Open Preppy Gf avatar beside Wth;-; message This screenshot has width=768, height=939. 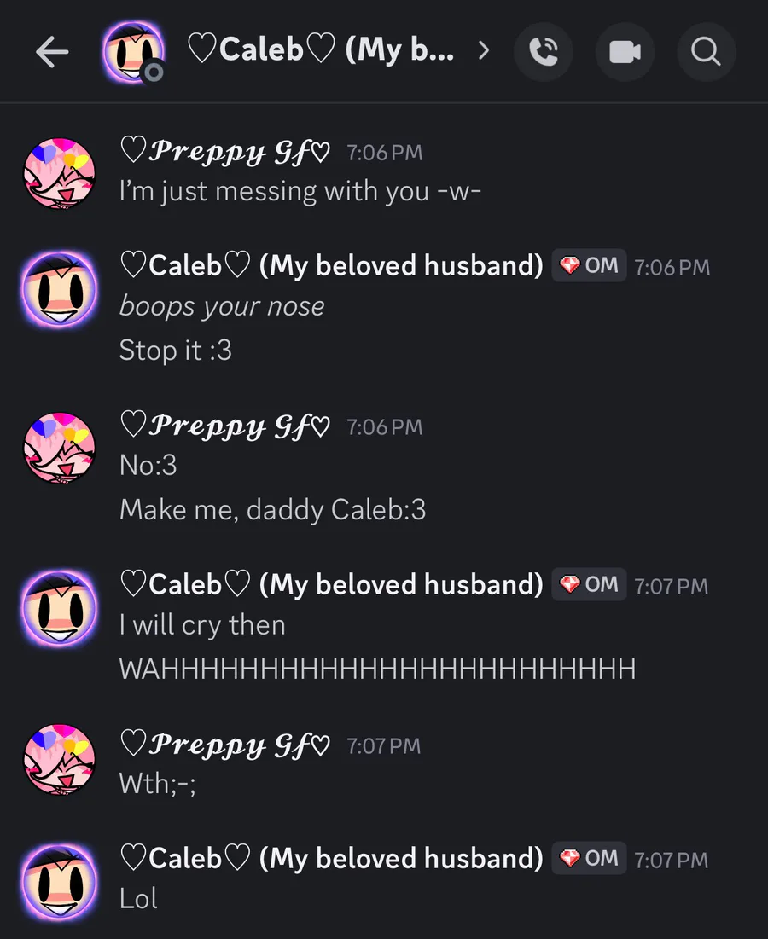60,760
